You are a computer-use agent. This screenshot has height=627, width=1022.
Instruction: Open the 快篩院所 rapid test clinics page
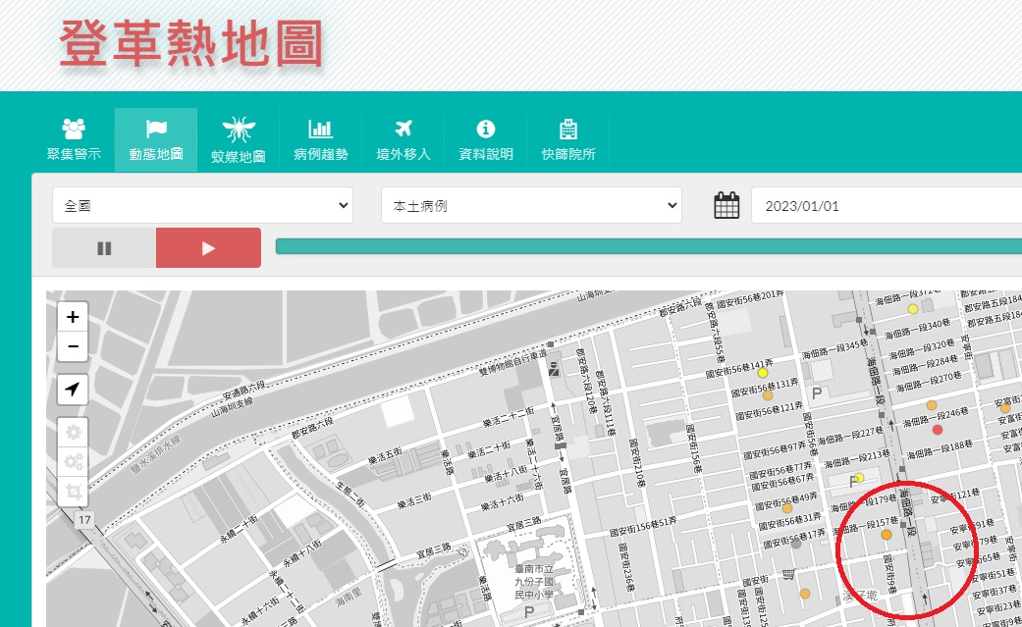click(x=567, y=139)
